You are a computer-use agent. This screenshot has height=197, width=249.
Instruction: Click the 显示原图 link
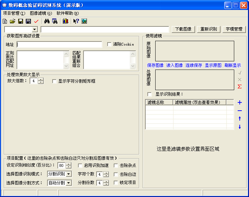click(x=213, y=65)
